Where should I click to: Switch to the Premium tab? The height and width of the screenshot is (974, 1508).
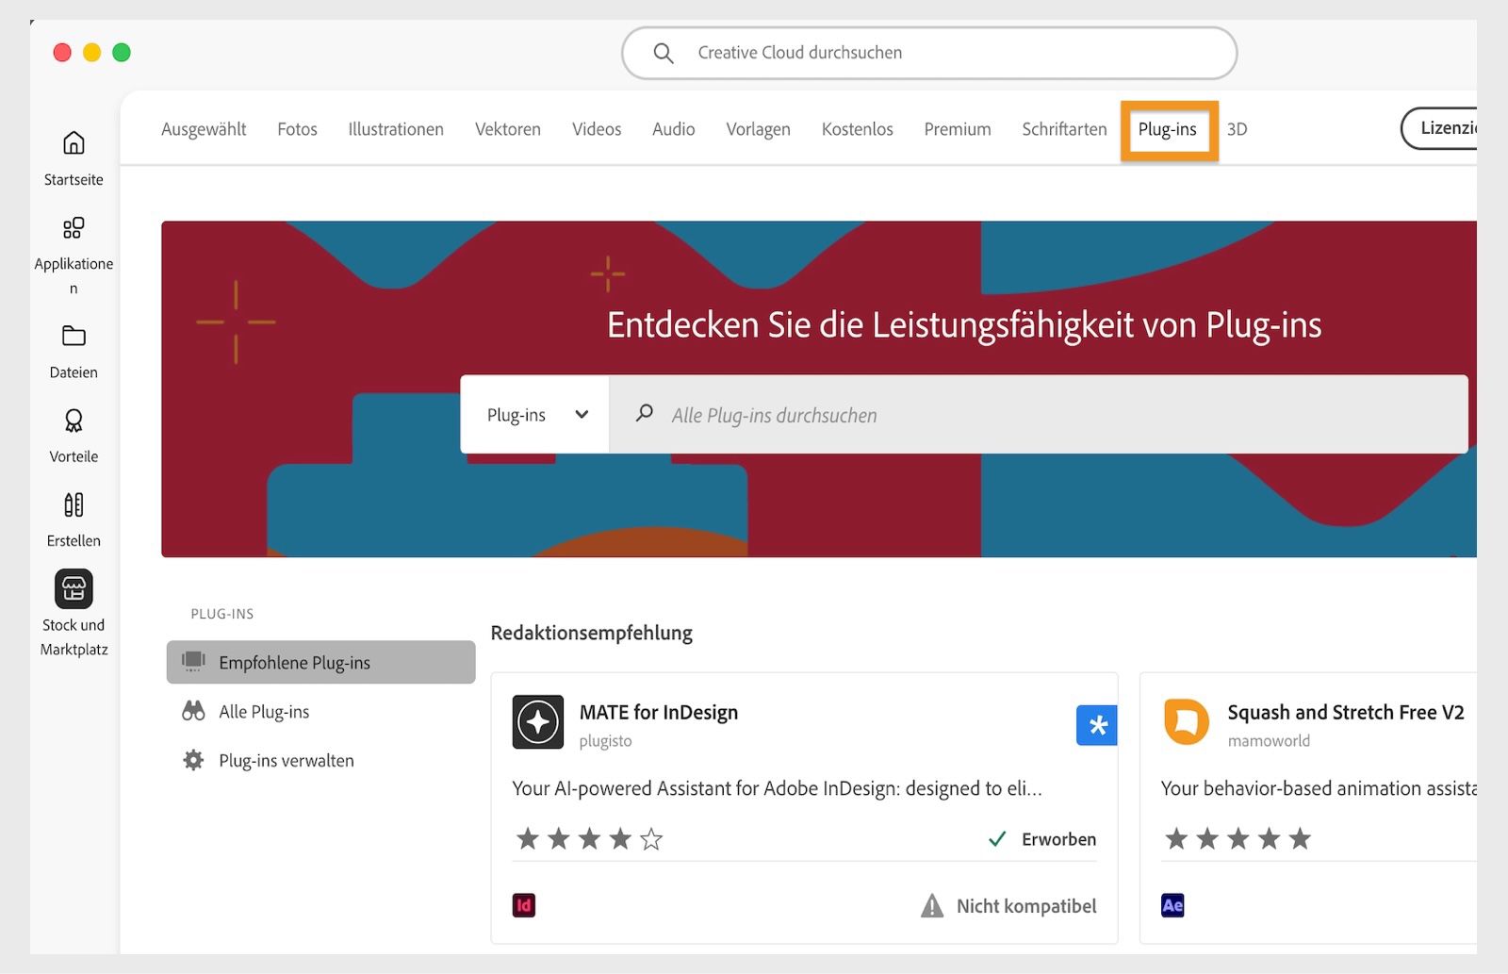[958, 129]
